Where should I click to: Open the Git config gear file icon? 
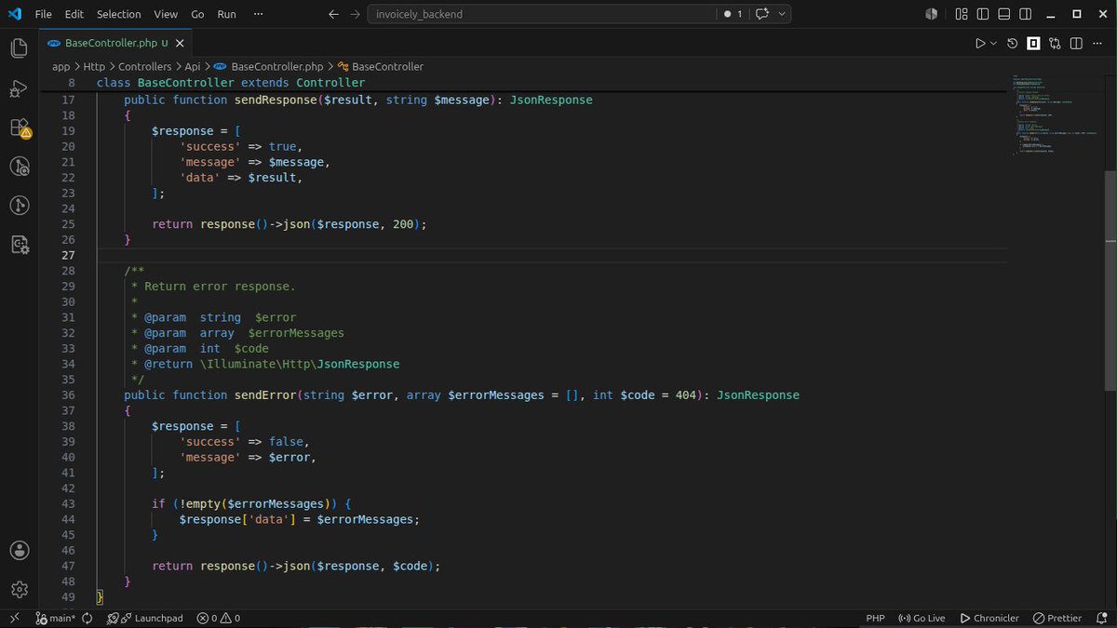pos(20,244)
